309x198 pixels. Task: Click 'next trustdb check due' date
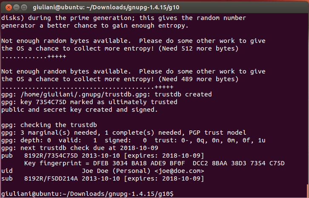tap(139, 148)
